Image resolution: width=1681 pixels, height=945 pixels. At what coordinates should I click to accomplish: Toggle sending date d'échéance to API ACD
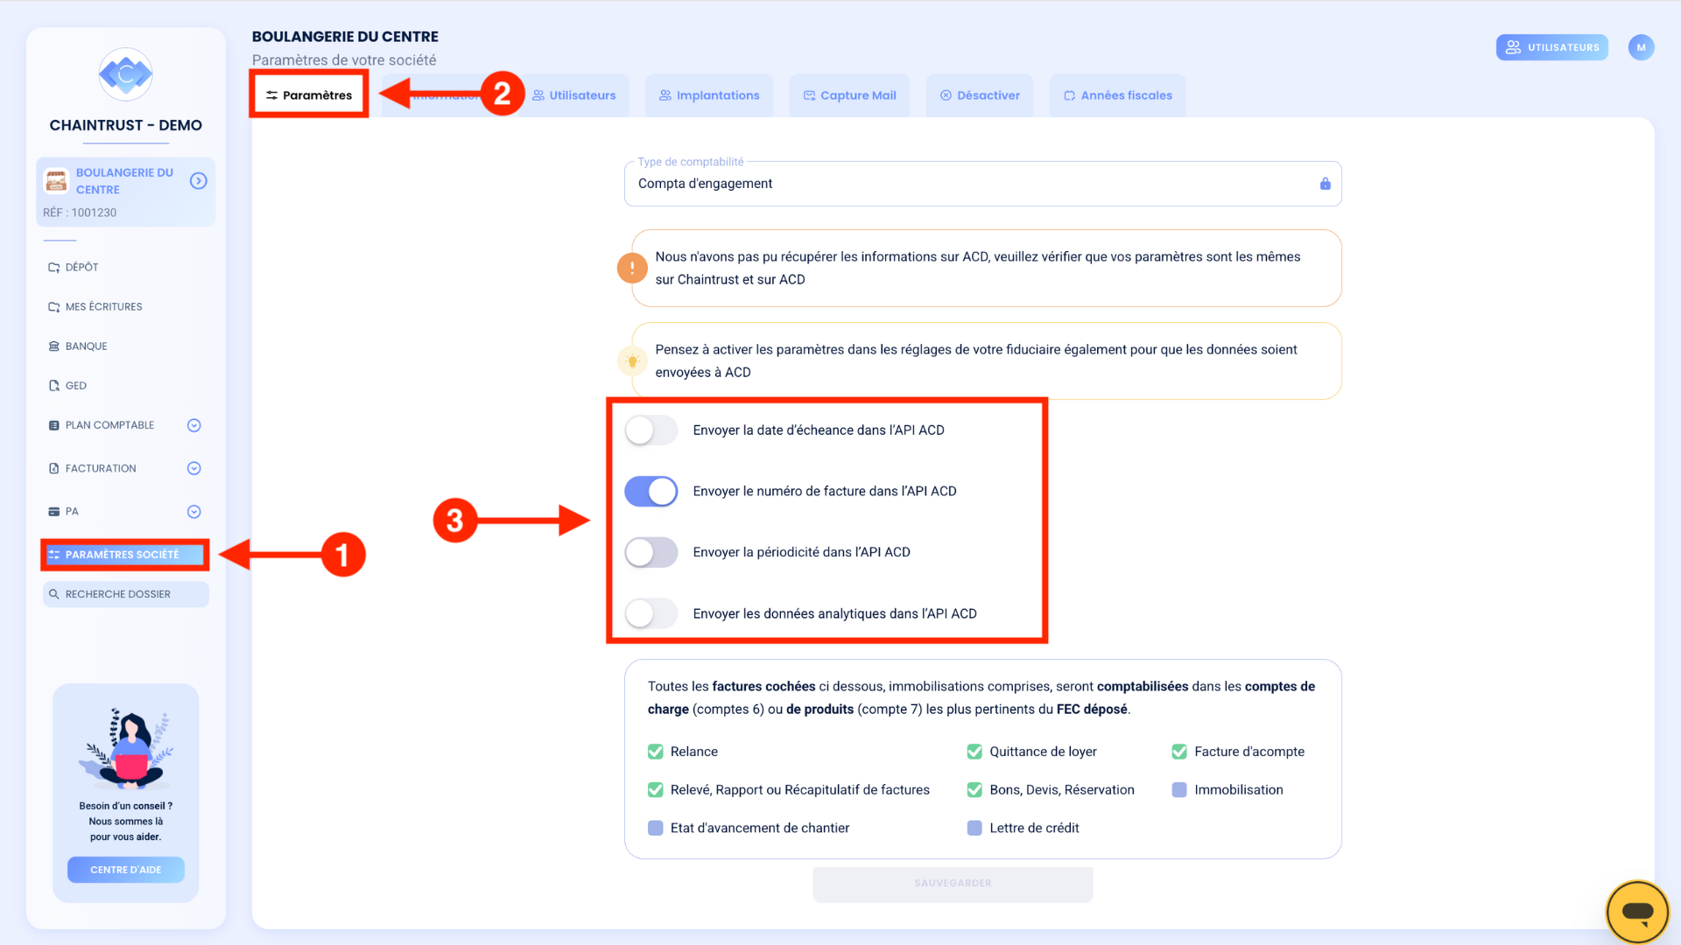(x=651, y=430)
